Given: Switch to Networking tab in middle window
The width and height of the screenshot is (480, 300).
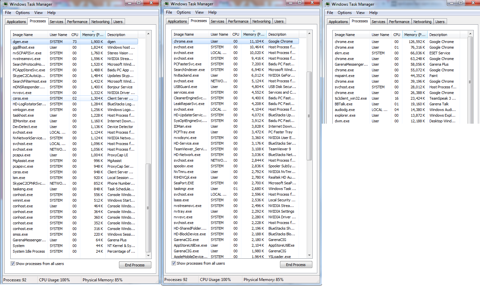Looking at the screenshot, I should [x=261, y=21].
